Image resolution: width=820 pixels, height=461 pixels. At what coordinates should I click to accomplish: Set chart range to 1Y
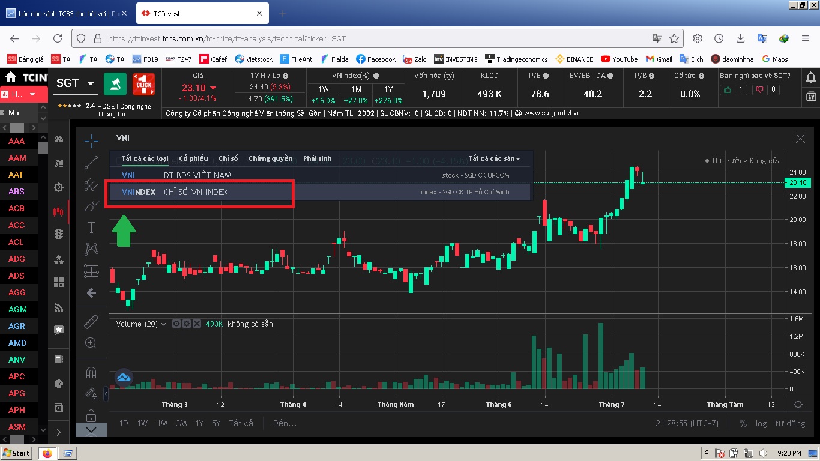pos(199,423)
